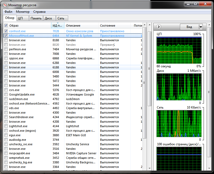The image size is (214, 174).
Task: Uncheck the MicrosoftHost.exe process checkbox
Action: [x=6, y=36]
